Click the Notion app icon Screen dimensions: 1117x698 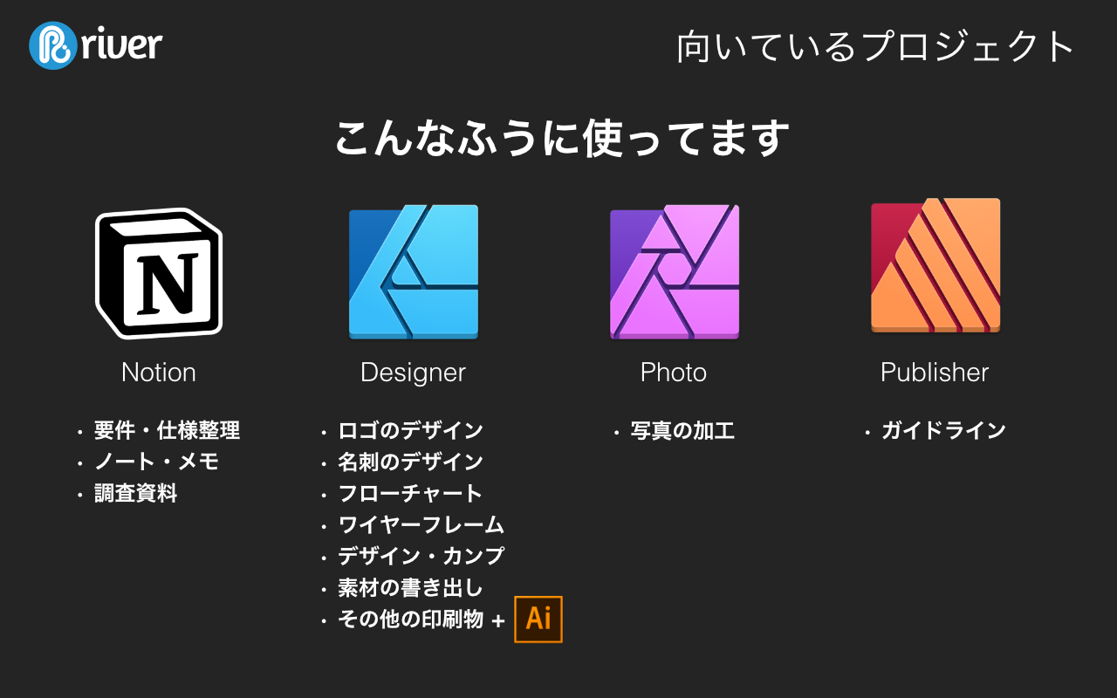click(x=159, y=273)
